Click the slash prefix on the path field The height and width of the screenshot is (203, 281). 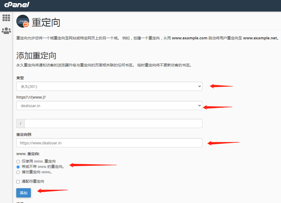click(x=20, y=123)
